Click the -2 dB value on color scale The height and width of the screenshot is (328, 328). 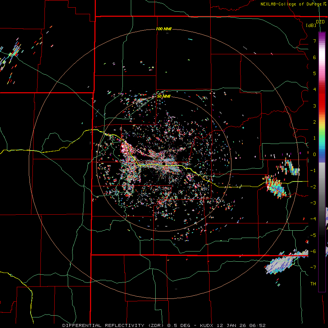[313, 187]
